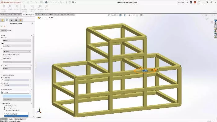Switch to the MBD Dimensions ribbon tab
The image size is (217, 122).
tap(54, 15)
